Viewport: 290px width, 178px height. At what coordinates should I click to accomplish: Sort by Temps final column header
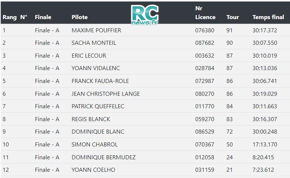click(268, 17)
